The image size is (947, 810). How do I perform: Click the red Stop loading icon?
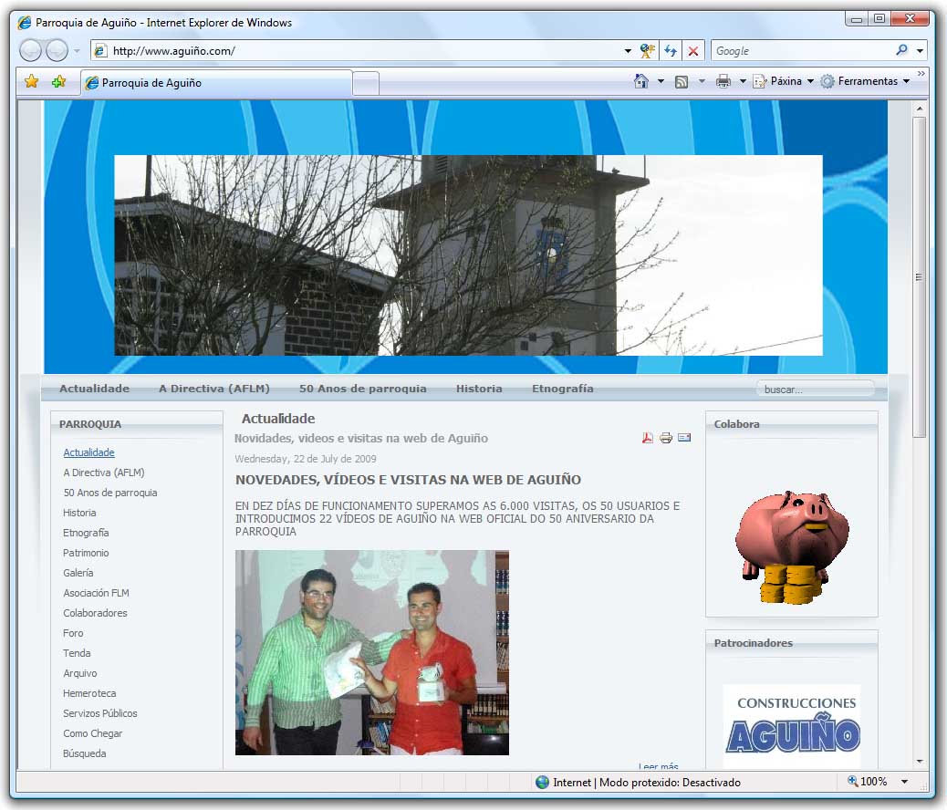coord(693,51)
